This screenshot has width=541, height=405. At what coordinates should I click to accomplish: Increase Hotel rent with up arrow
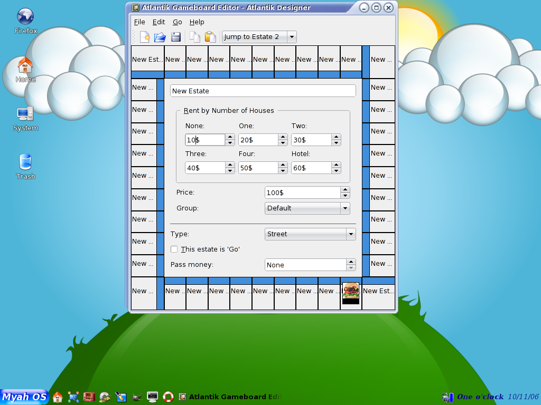click(336, 165)
